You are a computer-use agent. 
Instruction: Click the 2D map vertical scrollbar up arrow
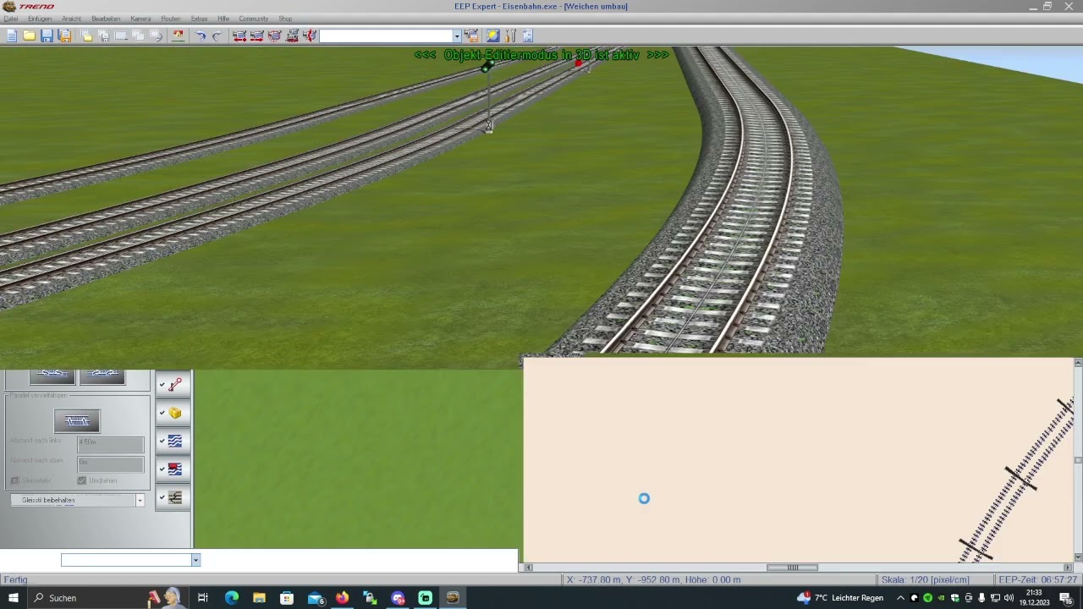pos(1078,363)
